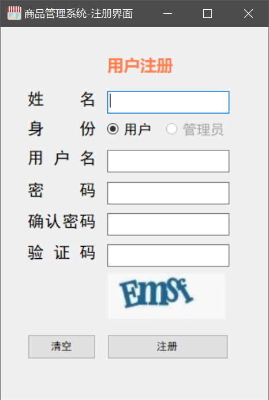Click the 验证码 label text
The width and height of the screenshot is (269, 400).
[62, 252]
